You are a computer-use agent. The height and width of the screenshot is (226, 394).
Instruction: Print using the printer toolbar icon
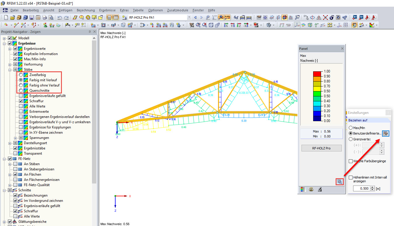pyautogui.click(x=45, y=17)
